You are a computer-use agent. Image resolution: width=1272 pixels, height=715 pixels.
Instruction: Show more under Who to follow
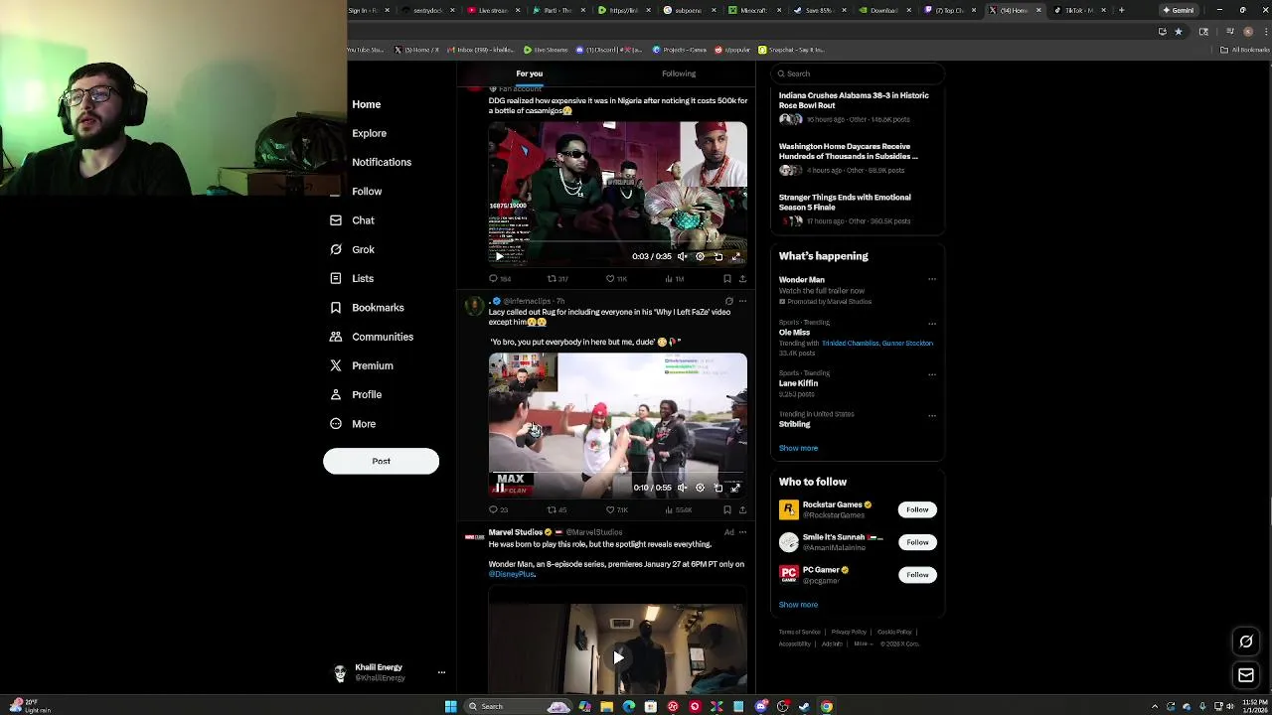pos(798,605)
